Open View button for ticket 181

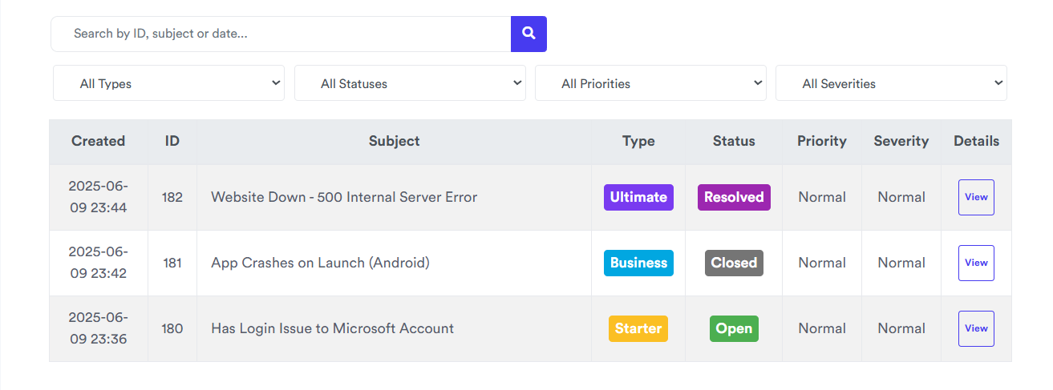[976, 263]
